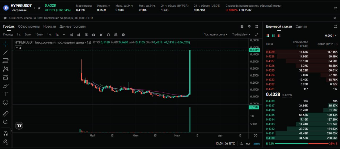
Task: Toggle stay in drawing mode pencil-lock
Action: 6,142
